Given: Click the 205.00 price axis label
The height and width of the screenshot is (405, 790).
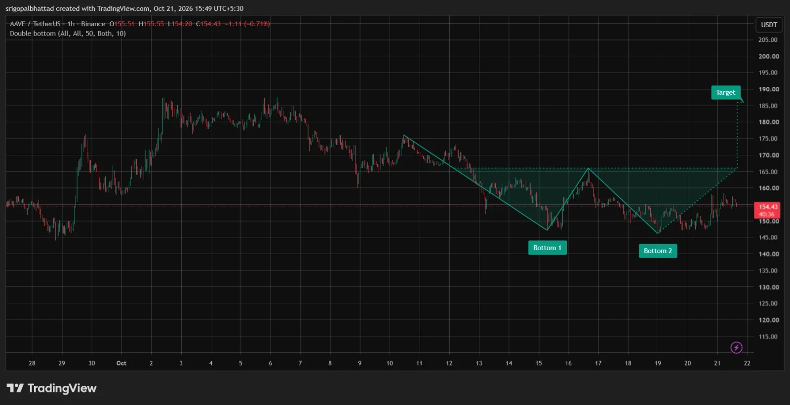Looking at the screenshot, I should click(768, 39).
